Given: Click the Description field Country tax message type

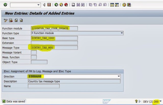Looking at the screenshot, I should (x=74, y=81).
